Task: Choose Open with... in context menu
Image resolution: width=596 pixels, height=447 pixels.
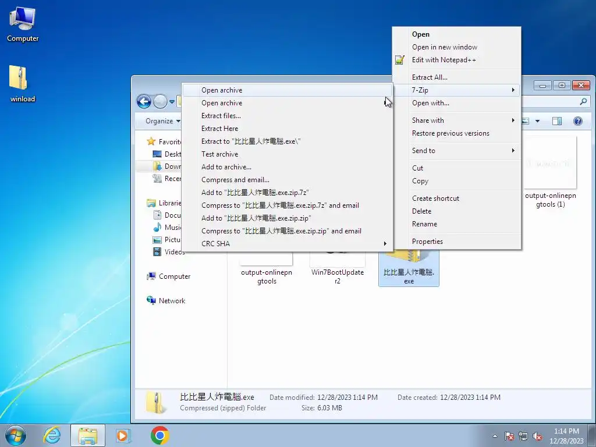Action: coord(456,103)
